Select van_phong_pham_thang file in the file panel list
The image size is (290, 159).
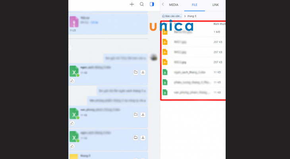point(193,92)
